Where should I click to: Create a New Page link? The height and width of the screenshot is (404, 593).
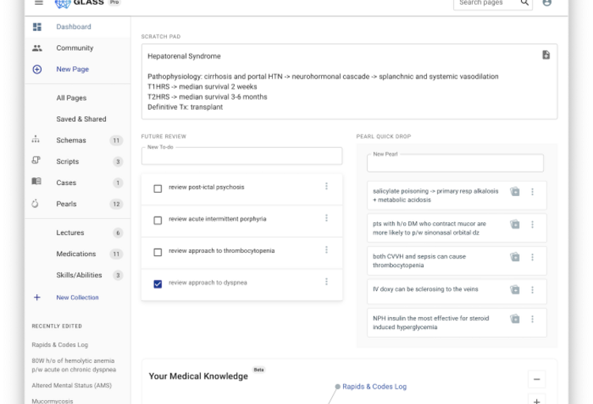pos(72,70)
